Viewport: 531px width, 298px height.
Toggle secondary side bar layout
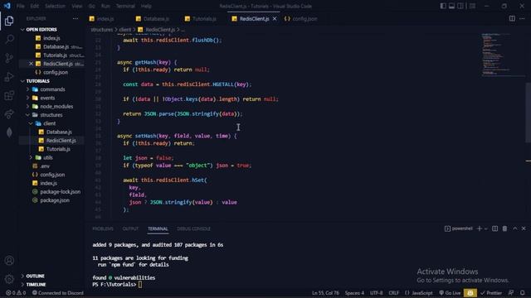click(x=460, y=6)
